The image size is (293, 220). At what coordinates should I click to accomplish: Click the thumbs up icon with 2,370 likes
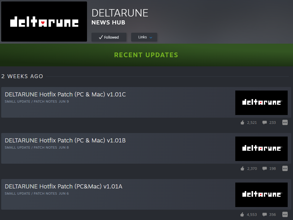point(242,168)
